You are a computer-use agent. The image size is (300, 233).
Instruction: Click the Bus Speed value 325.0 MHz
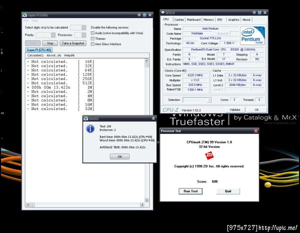[195, 85]
